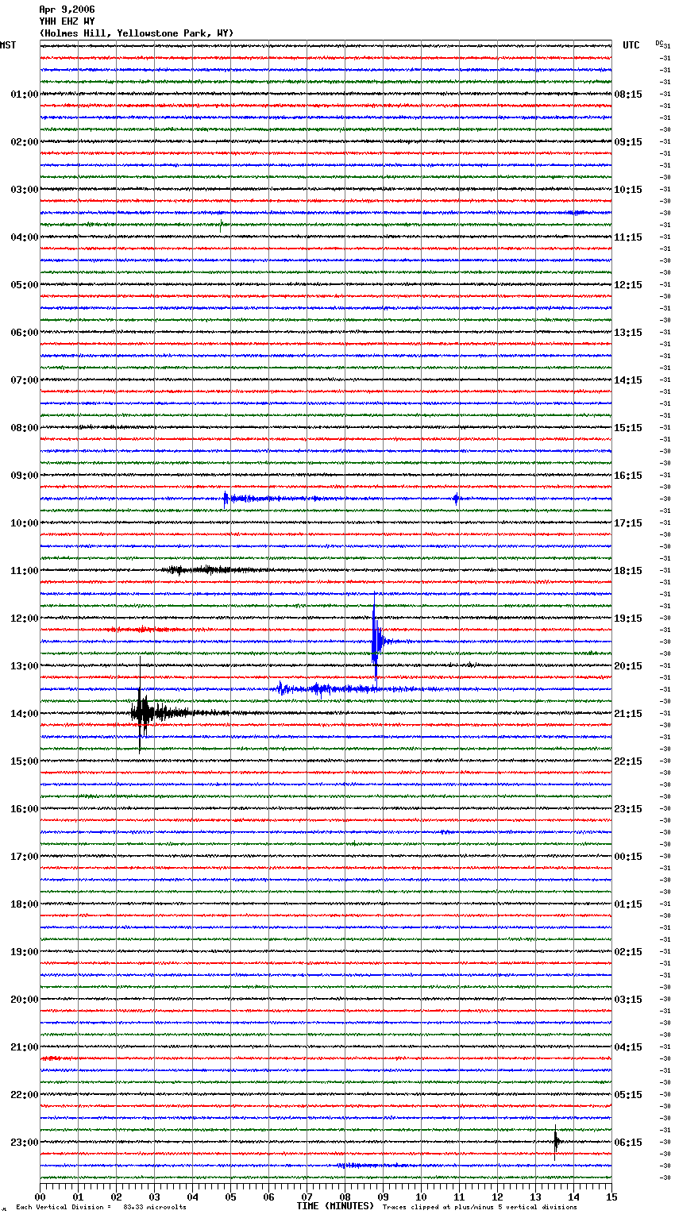Select the 07:00 MST hour label
This screenshot has width=675, height=1218.
24,380
